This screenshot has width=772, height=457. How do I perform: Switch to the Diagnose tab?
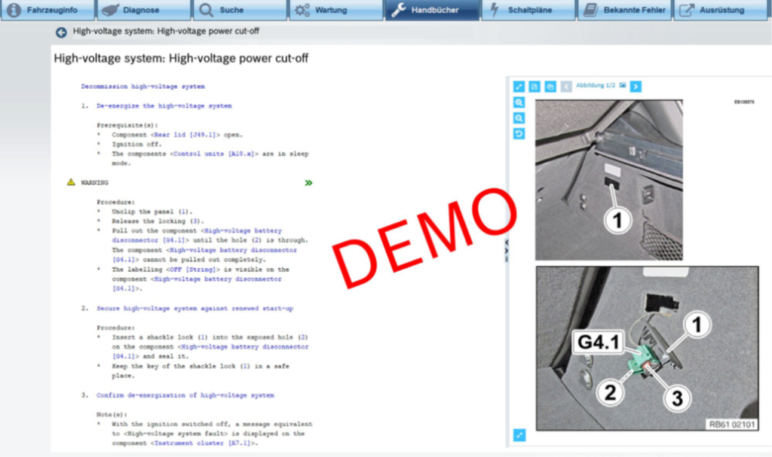click(x=143, y=11)
